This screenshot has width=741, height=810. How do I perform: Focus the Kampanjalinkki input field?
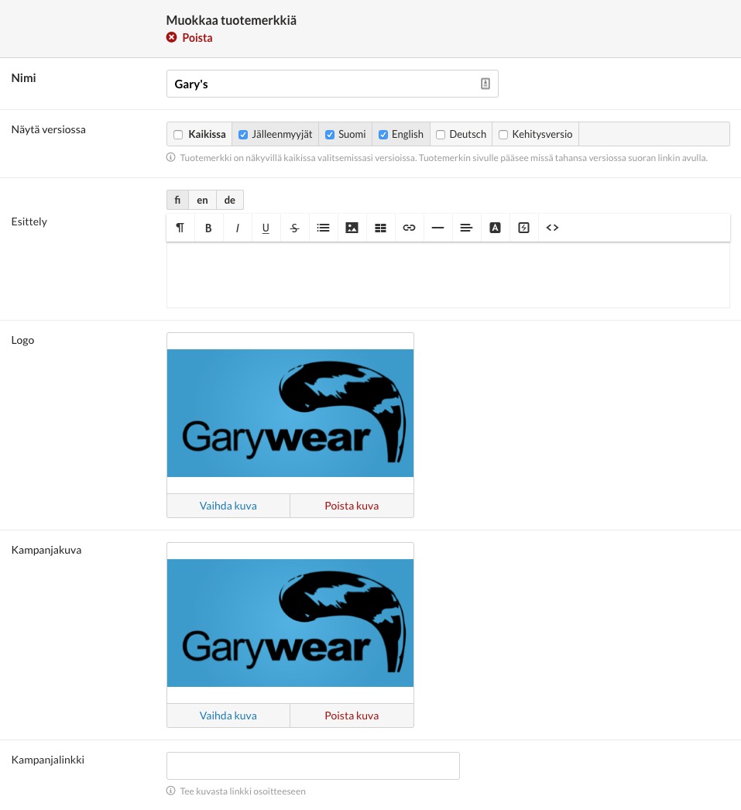pos(313,766)
